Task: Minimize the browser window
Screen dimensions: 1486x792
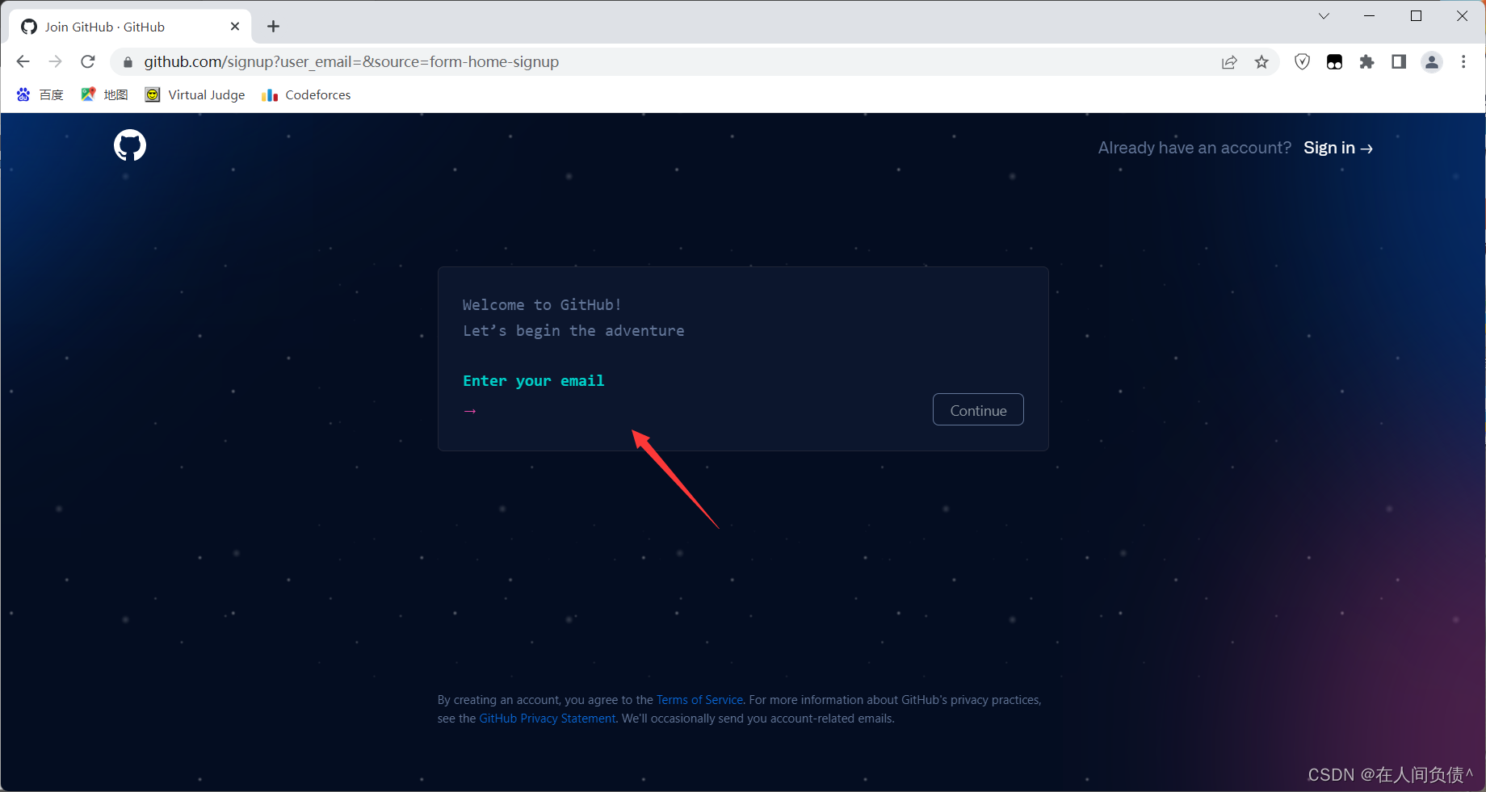Action: pos(1370,16)
